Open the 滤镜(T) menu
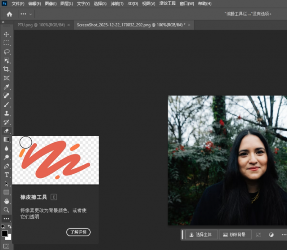Screen dimensions: 287x250 [117, 4]
